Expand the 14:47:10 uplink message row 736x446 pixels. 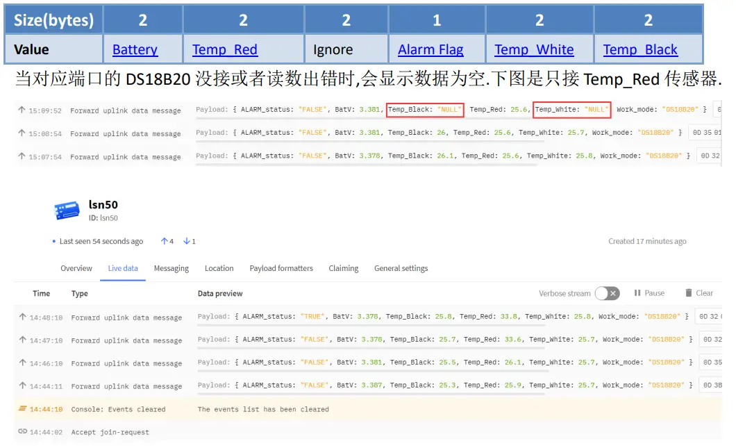pos(126,340)
